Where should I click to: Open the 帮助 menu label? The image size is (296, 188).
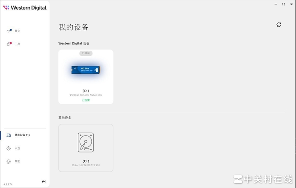pyautogui.click(x=17, y=161)
